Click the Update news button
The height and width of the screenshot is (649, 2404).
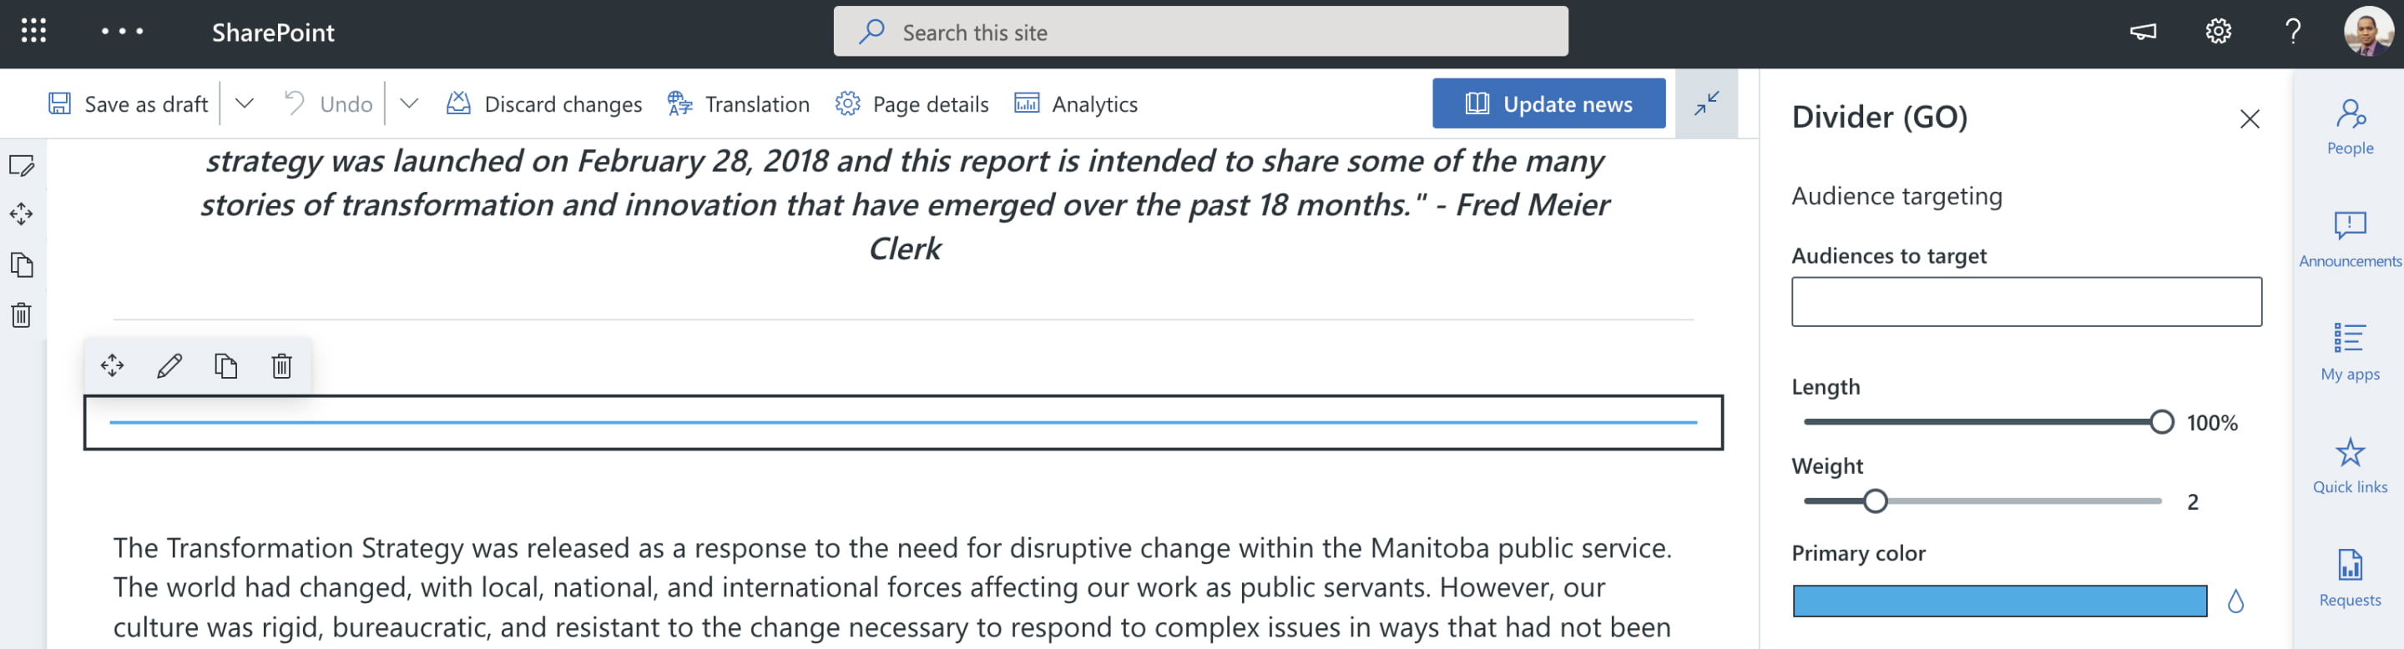[x=1548, y=103]
